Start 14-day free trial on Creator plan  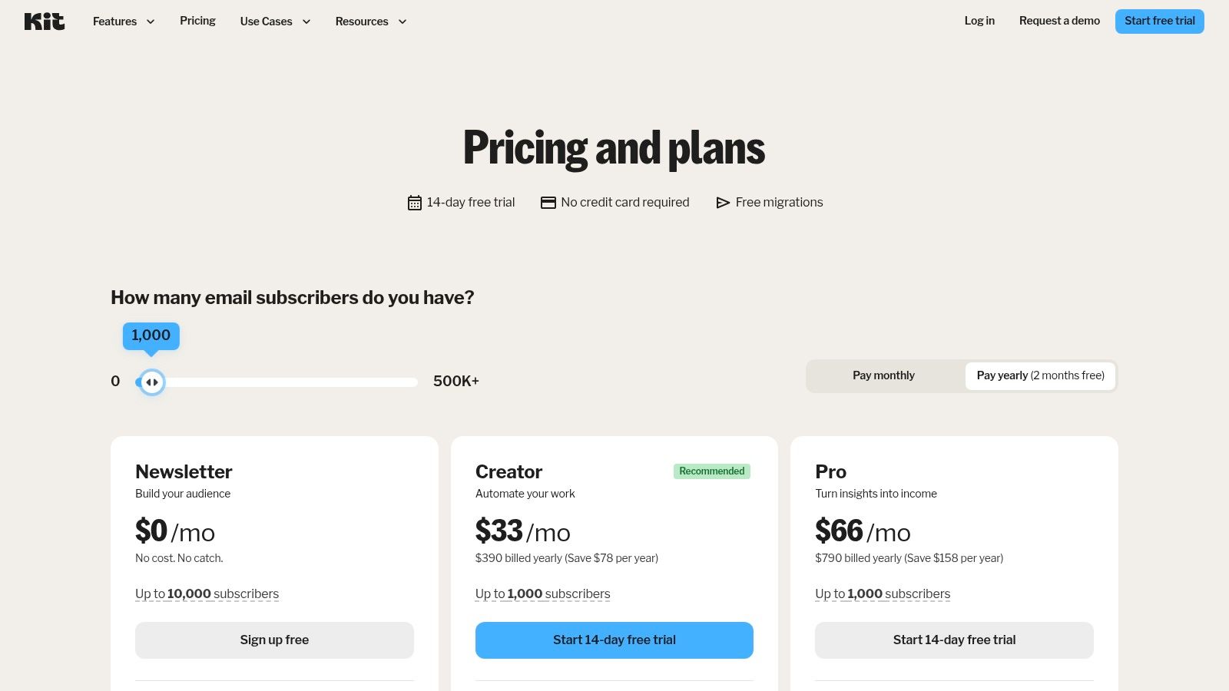click(x=614, y=640)
